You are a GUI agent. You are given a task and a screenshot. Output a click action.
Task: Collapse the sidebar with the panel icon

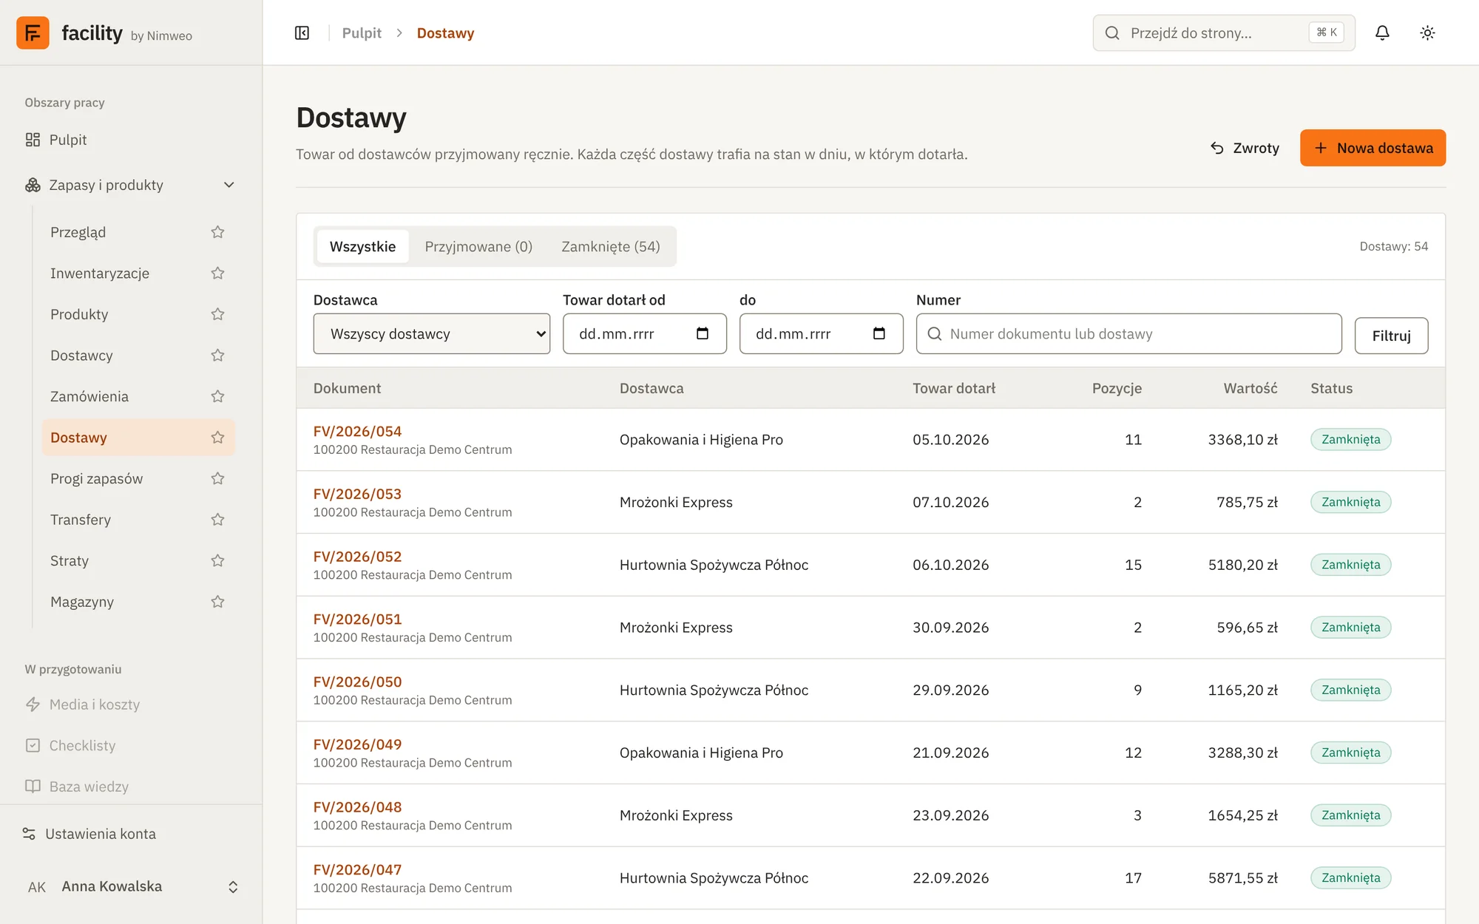coord(302,33)
